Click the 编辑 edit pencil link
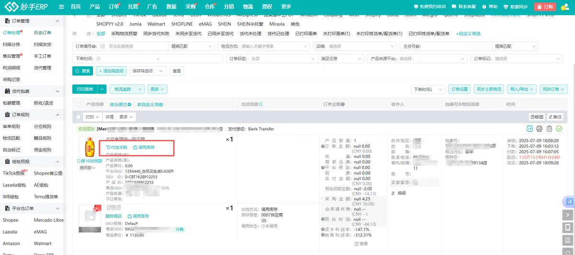The height and width of the screenshot is (255, 575). pos(399,193)
